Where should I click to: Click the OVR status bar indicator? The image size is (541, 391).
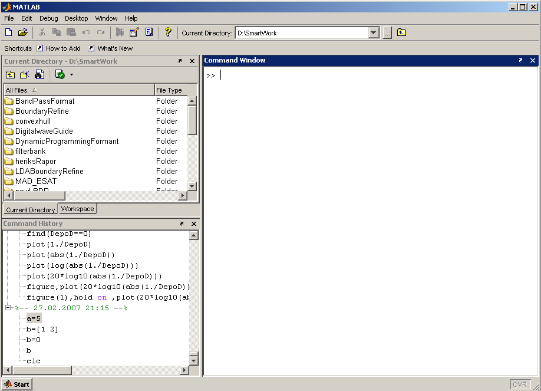click(520, 385)
